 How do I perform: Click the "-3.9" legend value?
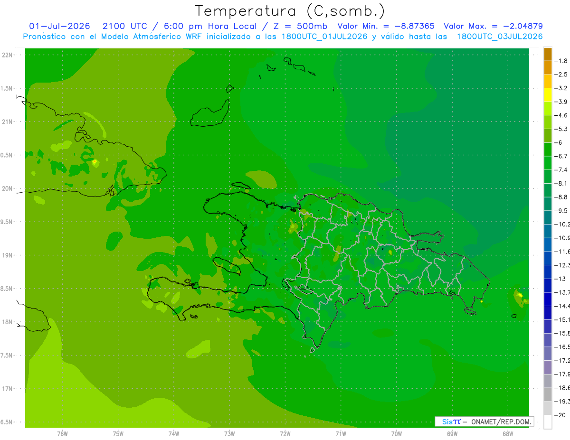pos(561,102)
